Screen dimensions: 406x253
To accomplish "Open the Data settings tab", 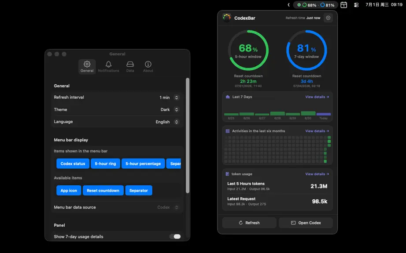I will [130, 67].
